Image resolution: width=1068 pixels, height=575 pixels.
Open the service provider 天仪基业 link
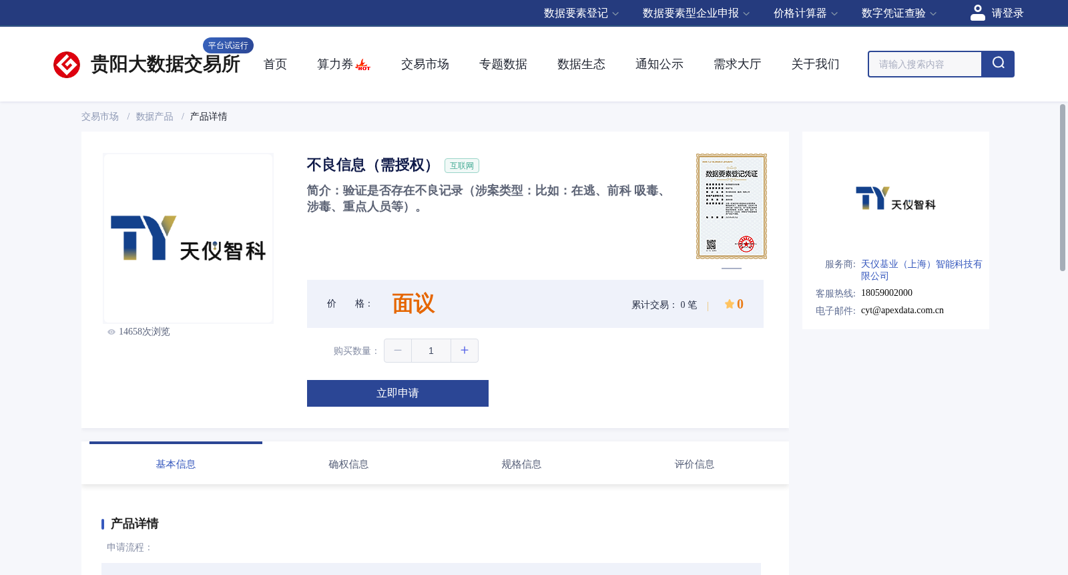click(x=921, y=270)
